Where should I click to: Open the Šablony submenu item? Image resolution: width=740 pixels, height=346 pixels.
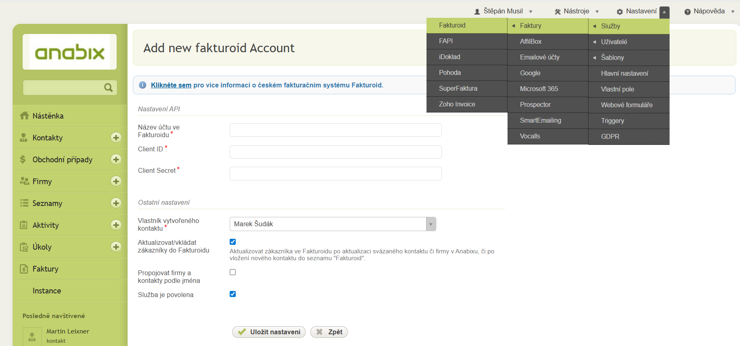click(x=629, y=57)
